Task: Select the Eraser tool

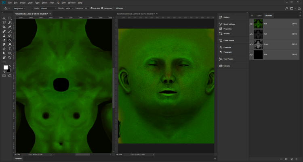Action: [4, 40]
